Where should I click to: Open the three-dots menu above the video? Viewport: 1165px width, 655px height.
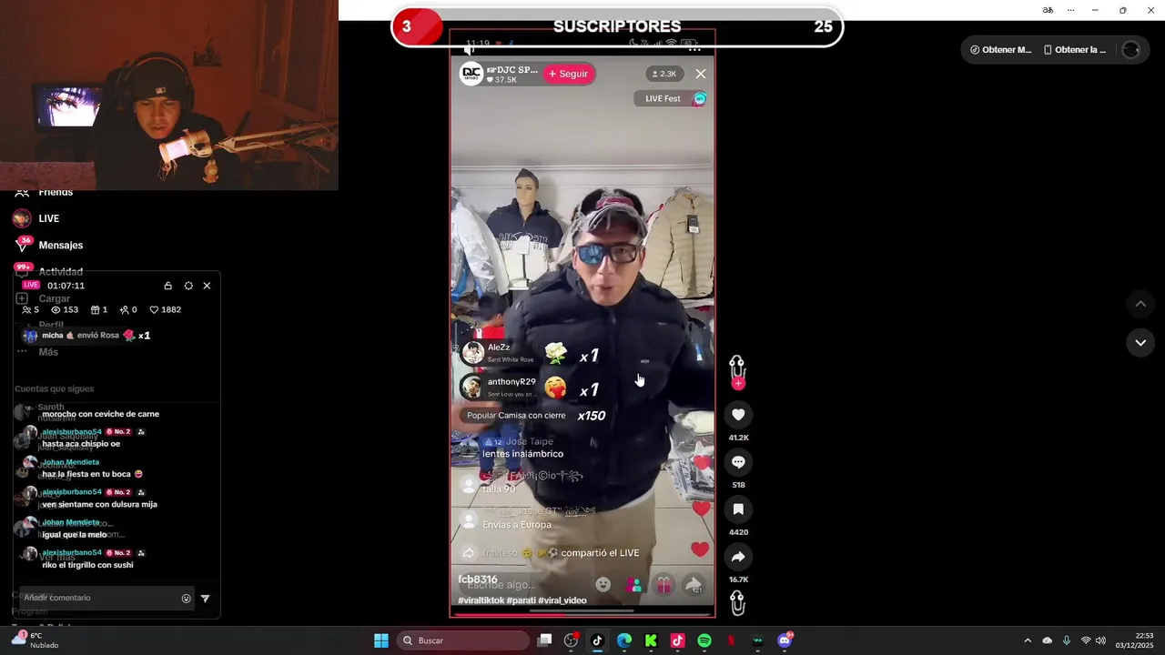(x=694, y=50)
